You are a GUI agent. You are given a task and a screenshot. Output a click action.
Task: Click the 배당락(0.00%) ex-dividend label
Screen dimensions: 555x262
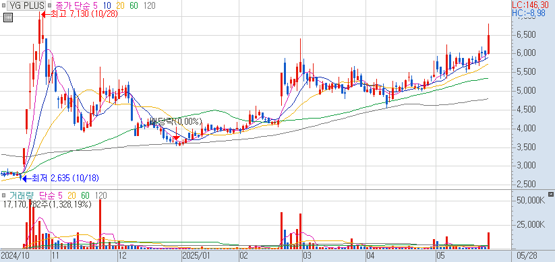[176, 122]
